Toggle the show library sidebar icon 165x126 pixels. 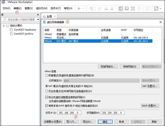(x=121, y=8)
